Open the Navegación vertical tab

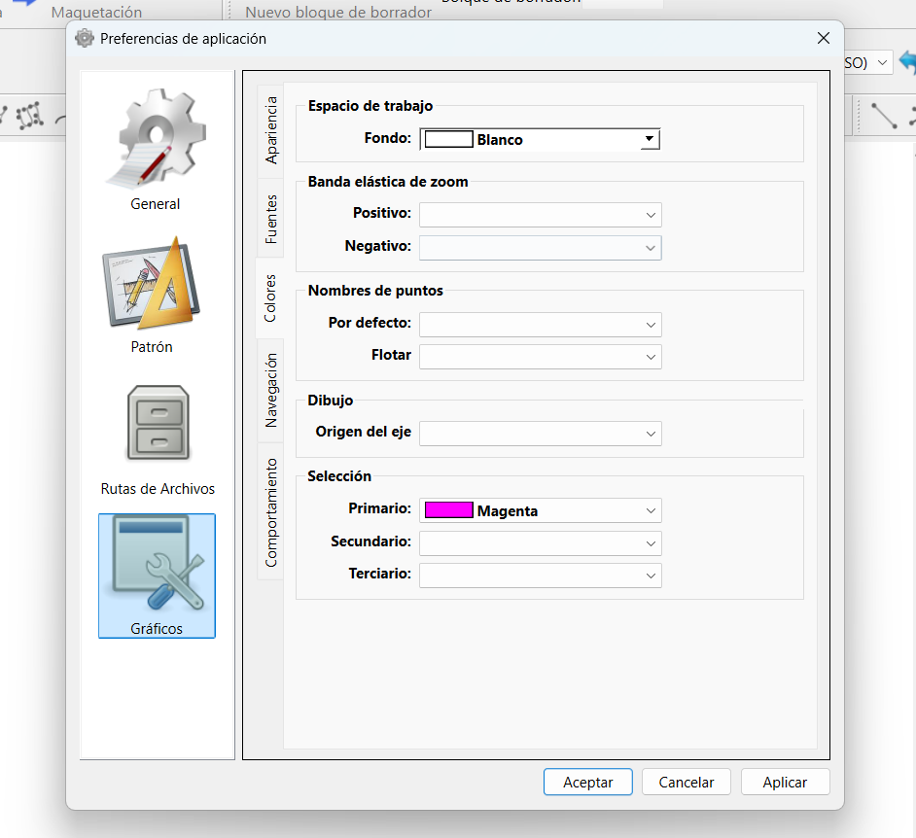pyautogui.click(x=271, y=390)
